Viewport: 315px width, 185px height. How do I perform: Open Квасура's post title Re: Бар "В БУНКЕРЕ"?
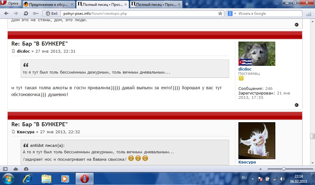coord(40,124)
